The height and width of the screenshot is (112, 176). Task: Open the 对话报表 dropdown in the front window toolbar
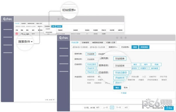tap(125, 47)
